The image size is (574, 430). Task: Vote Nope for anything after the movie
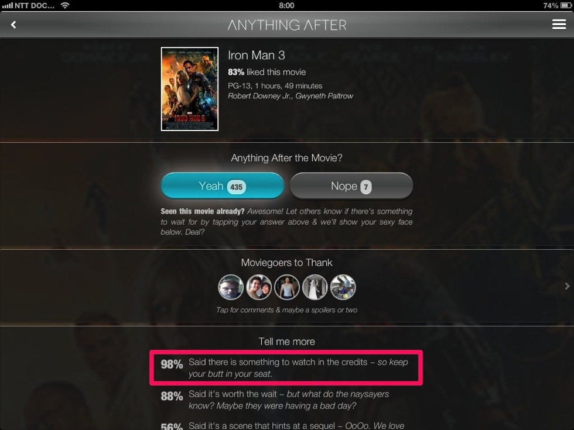[x=351, y=186]
